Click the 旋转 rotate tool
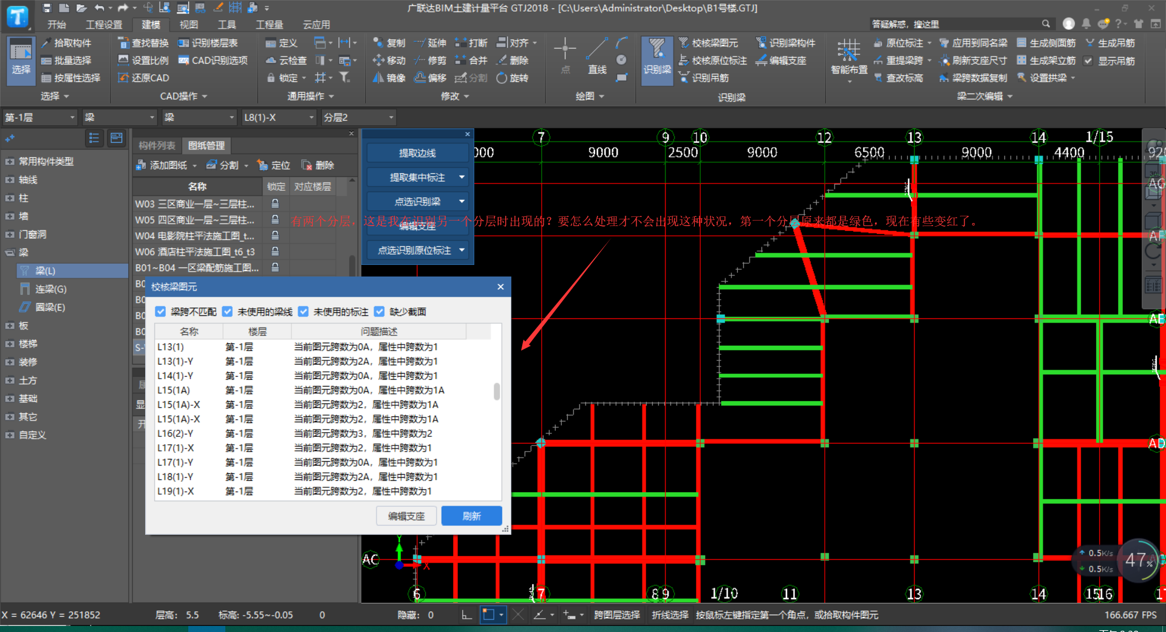Image resolution: width=1166 pixels, height=632 pixels. tap(513, 78)
